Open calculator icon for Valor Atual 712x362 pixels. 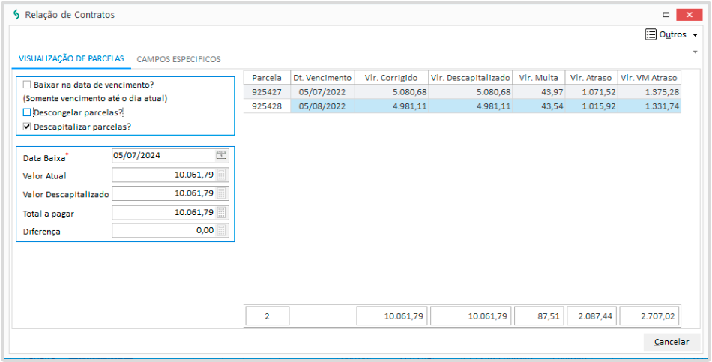tap(221, 175)
